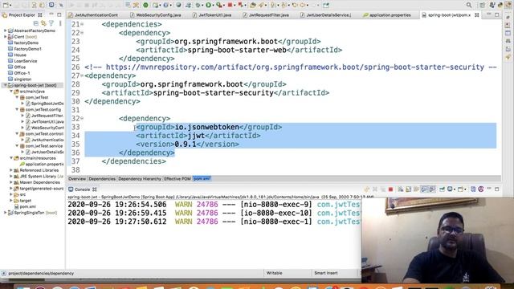
Task: Close the Console view tab
Action: pos(95,189)
